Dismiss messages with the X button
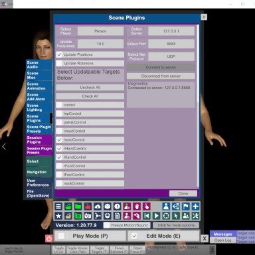Screen dimensions: 255x255 pos(205,238)
